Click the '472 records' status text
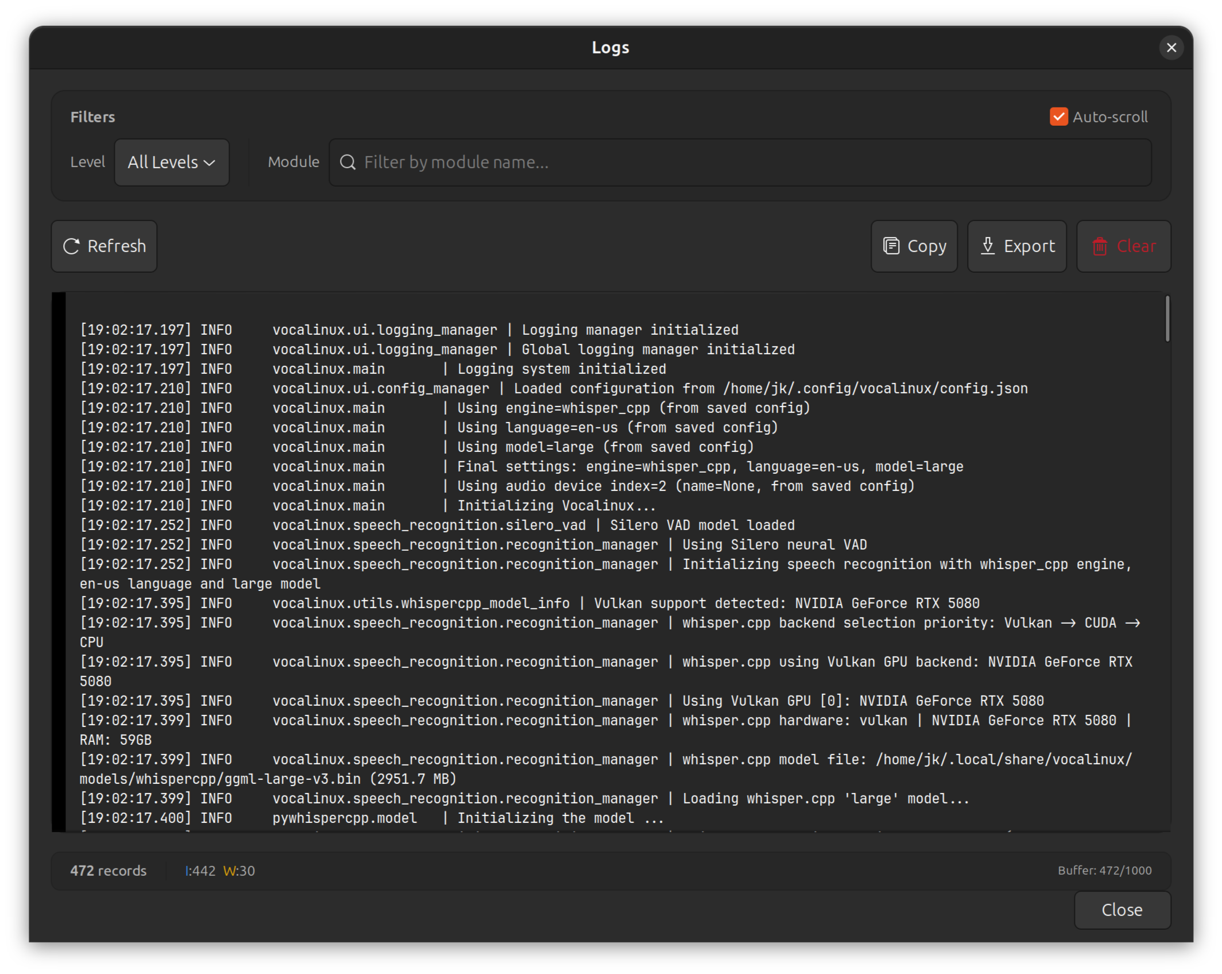1222x974 pixels. pos(109,871)
